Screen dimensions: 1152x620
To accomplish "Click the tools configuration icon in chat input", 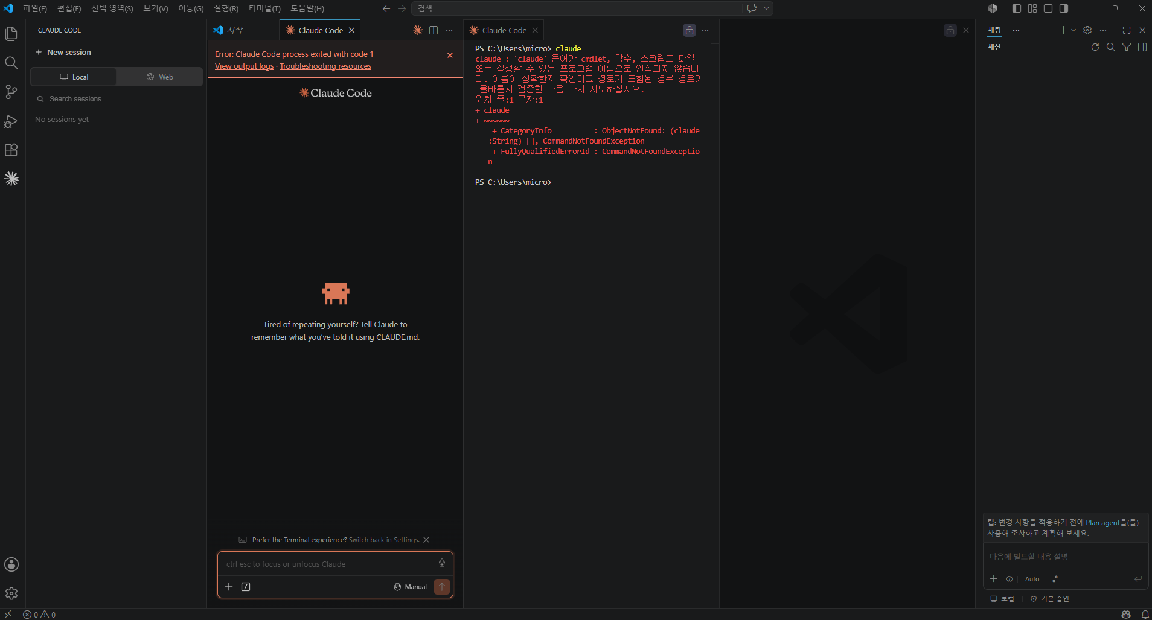I will tap(1055, 579).
